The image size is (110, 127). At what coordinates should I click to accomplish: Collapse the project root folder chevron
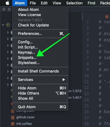pos(3,25)
